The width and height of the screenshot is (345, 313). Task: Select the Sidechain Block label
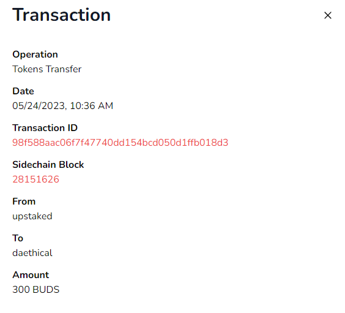coord(48,165)
